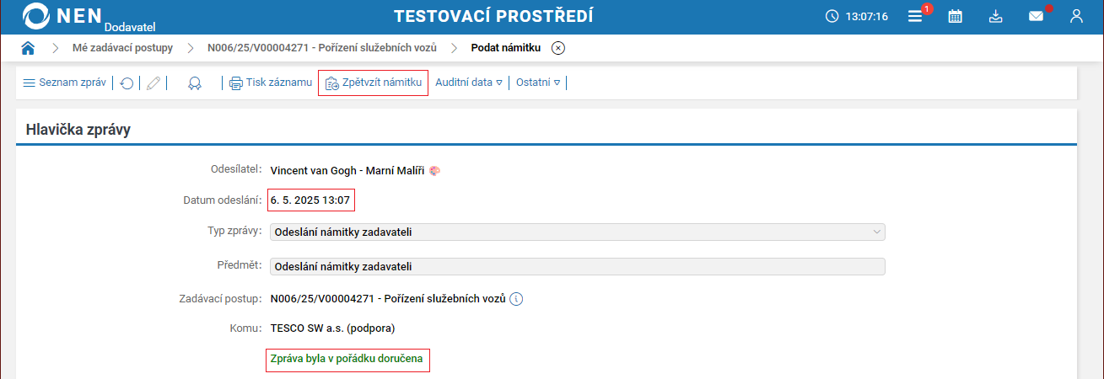
Task: Open the Typ zprávy dropdown
Action: tap(578, 232)
